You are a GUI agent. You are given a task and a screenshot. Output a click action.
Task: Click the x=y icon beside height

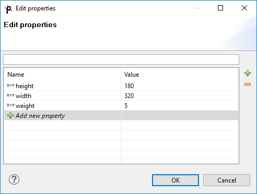coord(10,86)
